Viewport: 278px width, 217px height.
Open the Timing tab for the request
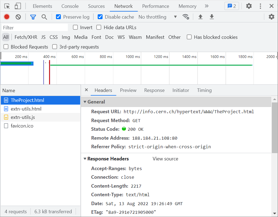coord(204,90)
